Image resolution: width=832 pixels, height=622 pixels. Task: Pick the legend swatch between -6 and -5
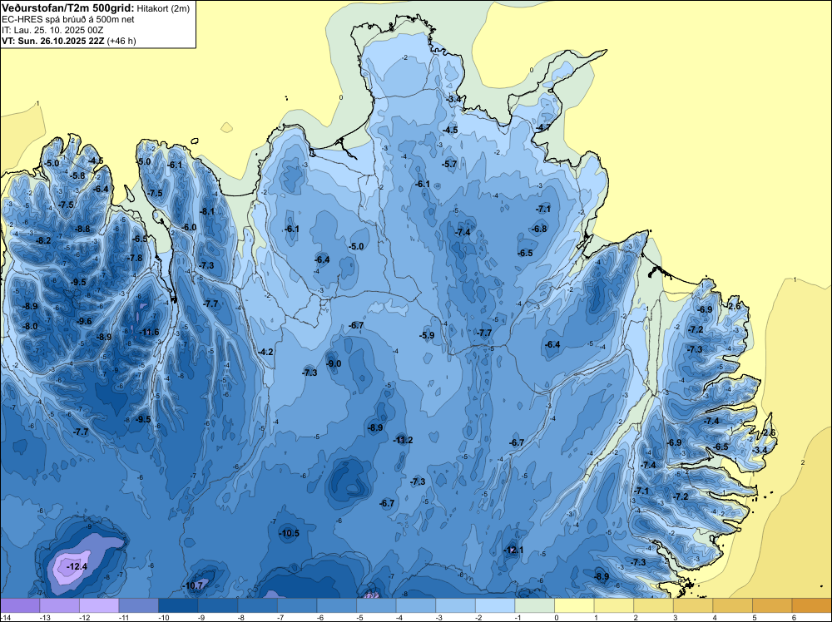click(337, 605)
